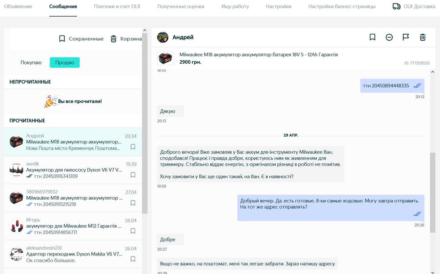
Task: Click the message about поштомат
Action: 247,263
